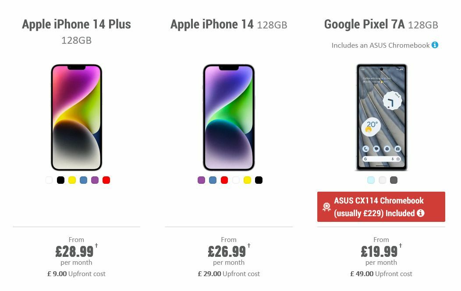The image size is (461, 291).
Task: Pick the yellow swatch under the iPhone 14 Plus
Action: click(72, 180)
